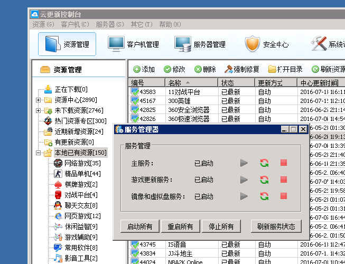Sort by the 中心更新时间 column header

click(x=321, y=83)
